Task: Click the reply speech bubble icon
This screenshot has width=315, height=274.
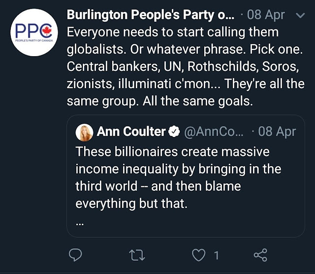Action: pyautogui.click(x=75, y=255)
